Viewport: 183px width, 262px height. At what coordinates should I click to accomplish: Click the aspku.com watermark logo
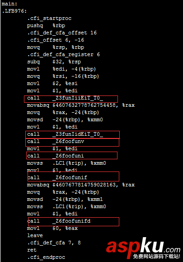click(143, 248)
